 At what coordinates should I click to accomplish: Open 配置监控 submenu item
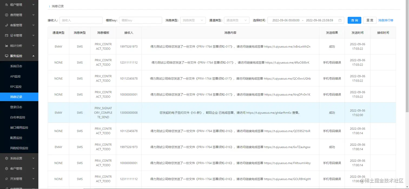click(19, 138)
